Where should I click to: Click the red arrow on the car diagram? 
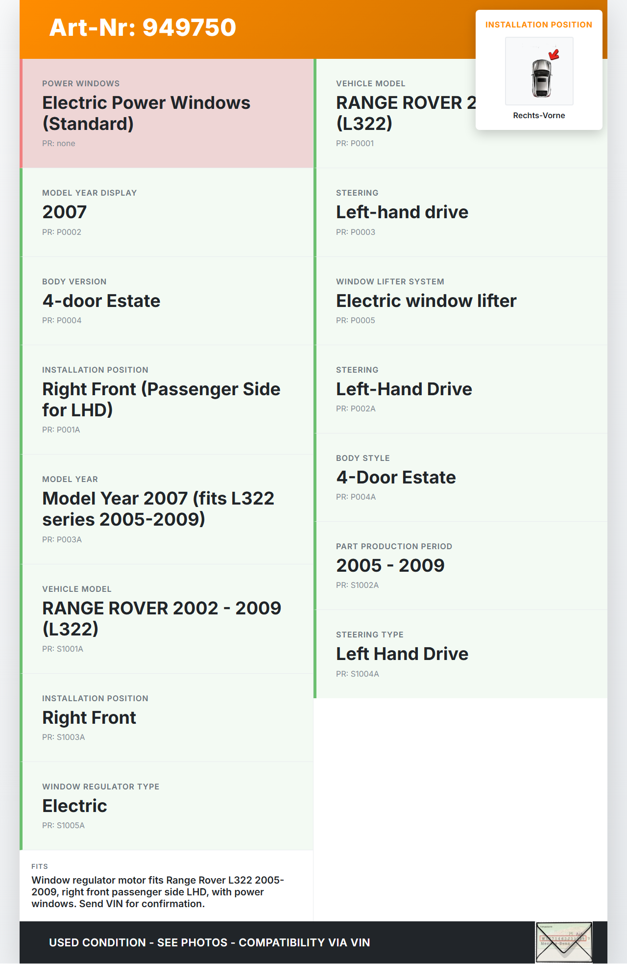coord(554,54)
